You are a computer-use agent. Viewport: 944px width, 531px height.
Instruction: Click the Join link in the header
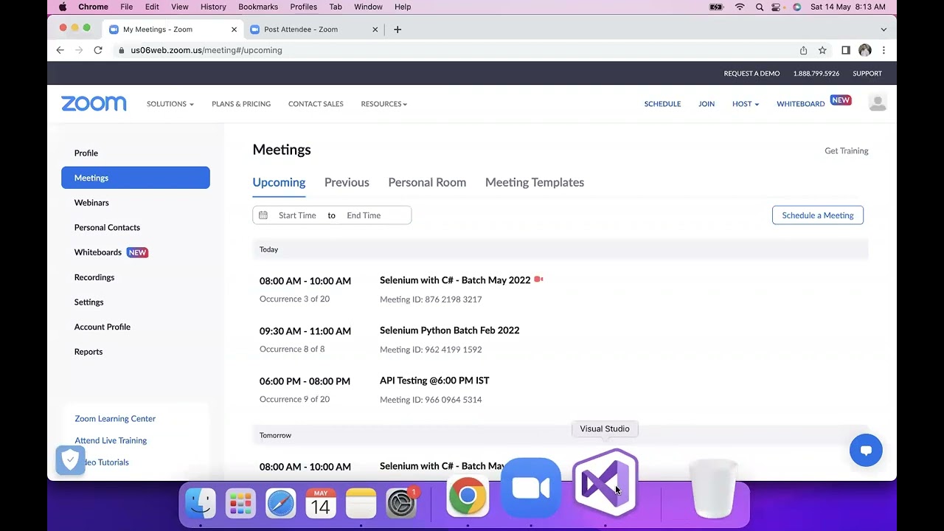707,104
